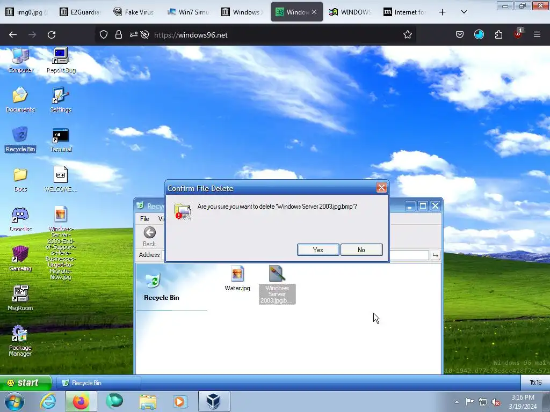
Task: Switch to the Internet fo browser tab
Action: point(405,12)
